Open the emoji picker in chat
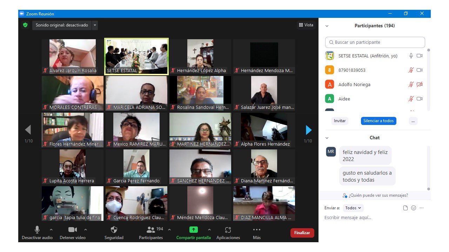Image resolution: width=449 pixels, height=252 pixels. click(414, 208)
